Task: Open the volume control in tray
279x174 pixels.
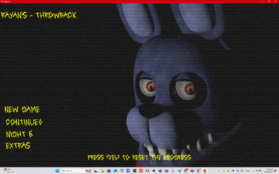Action: tap(257, 171)
